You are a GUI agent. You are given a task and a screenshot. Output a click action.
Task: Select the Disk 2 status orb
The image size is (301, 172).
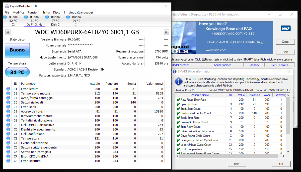coord(47,17)
